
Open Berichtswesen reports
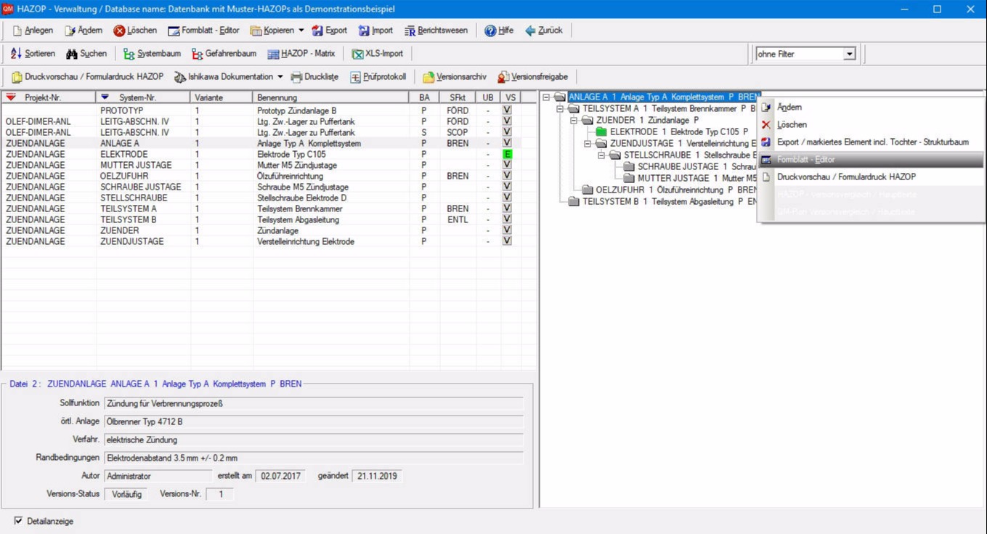pyautogui.click(x=436, y=31)
